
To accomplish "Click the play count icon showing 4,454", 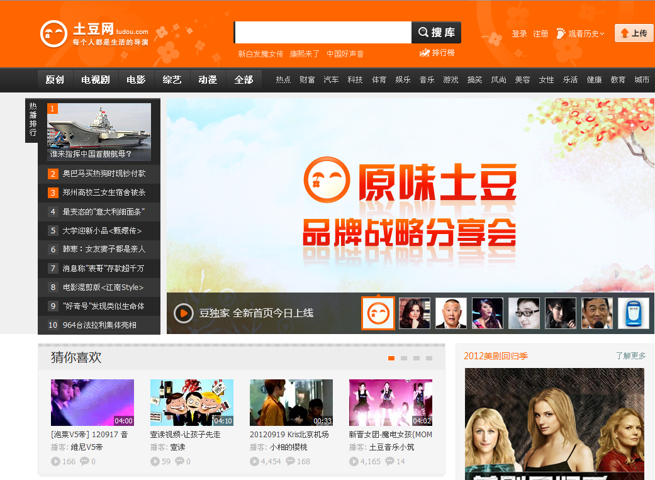I will (254, 462).
